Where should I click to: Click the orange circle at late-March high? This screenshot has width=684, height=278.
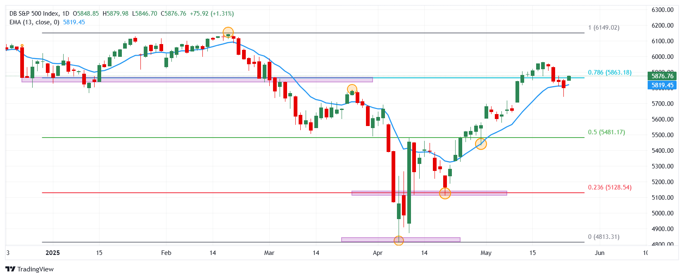352,89
